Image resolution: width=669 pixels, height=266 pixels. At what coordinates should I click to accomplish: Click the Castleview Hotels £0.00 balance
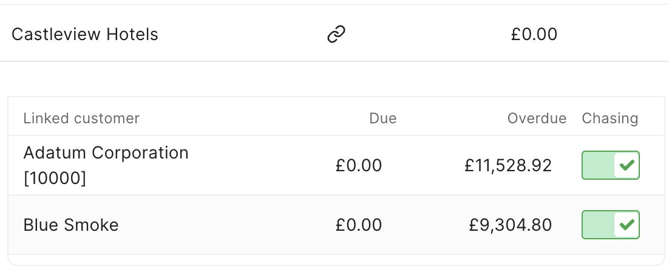click(534, 34)
